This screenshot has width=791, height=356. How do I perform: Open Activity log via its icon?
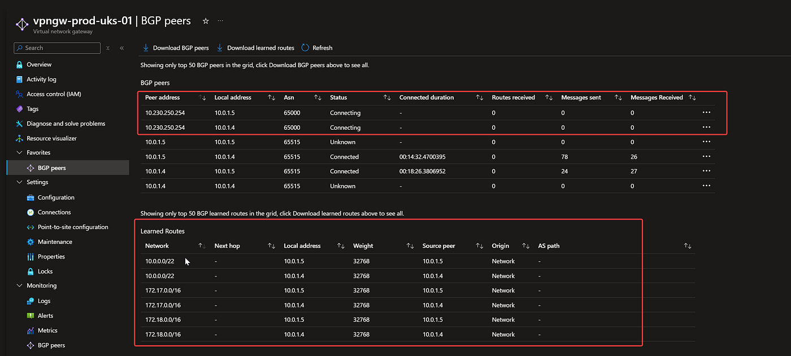click(19, 80)
